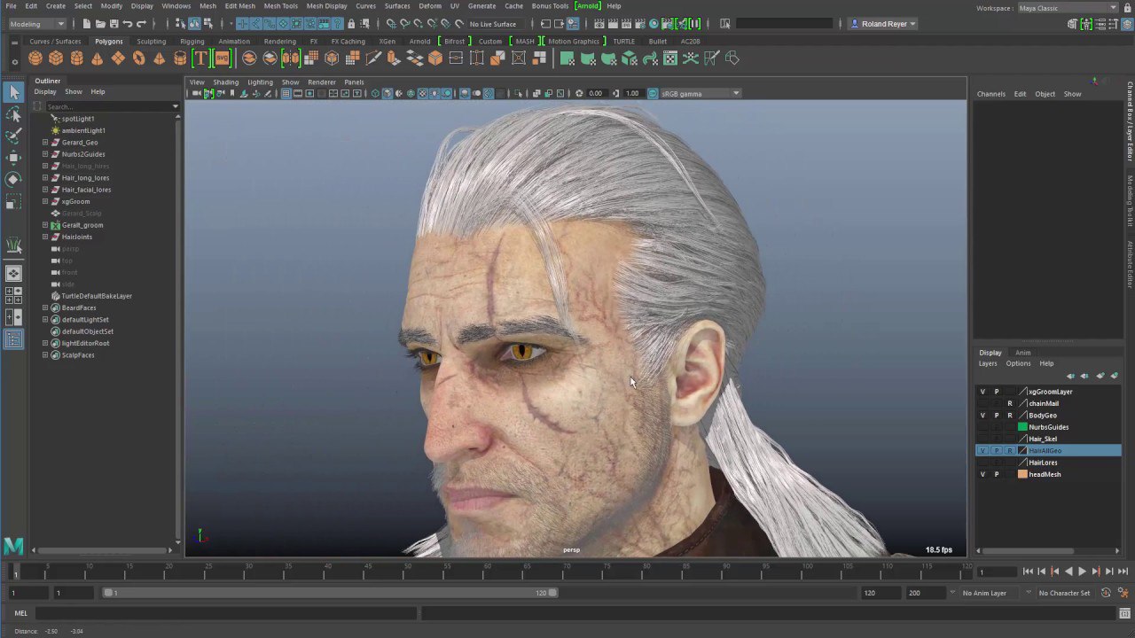This screenshot has height=638, width=1135.
Task: Click the green NurbsGuides layer color swatch
Action: click(1022, 427)
